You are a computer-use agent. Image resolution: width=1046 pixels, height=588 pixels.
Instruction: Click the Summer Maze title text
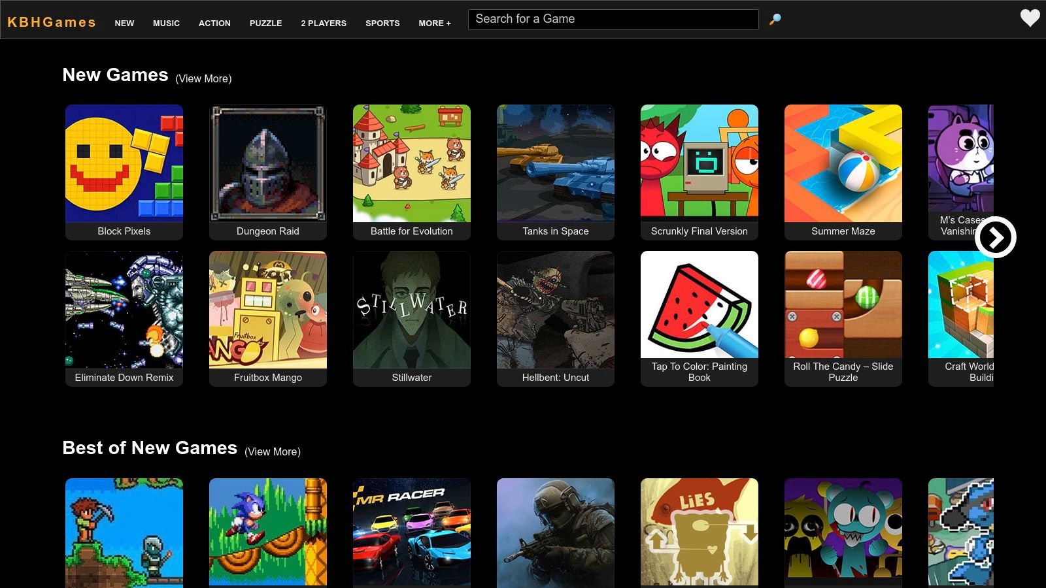coord(843,231)
